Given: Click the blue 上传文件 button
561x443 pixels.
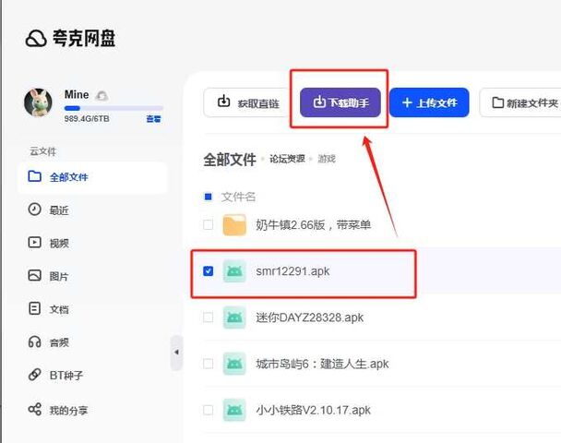Looking at the screenshot, I should pyautogui.click(x=429, y=103).
